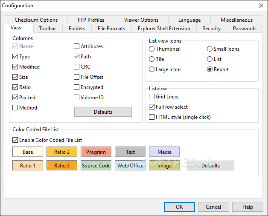Click the Program color swatch
Image resolution: width=268 pixels, height=216 pixels.
tap(96, 152)
